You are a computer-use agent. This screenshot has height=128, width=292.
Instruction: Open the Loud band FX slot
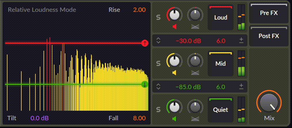point(221,17)
